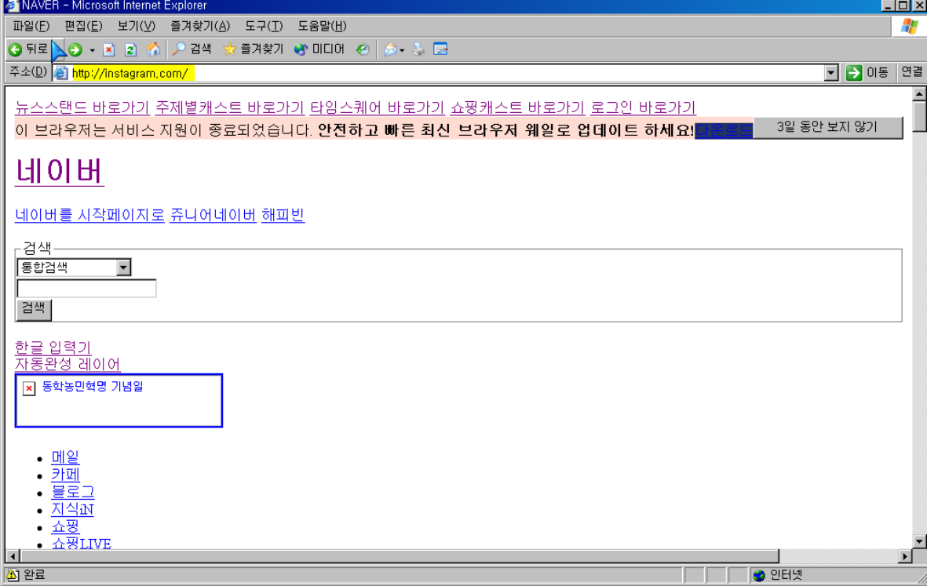The image size is (927, 586).
Task: Click the Stop loading icon
Action: [109, 49]
